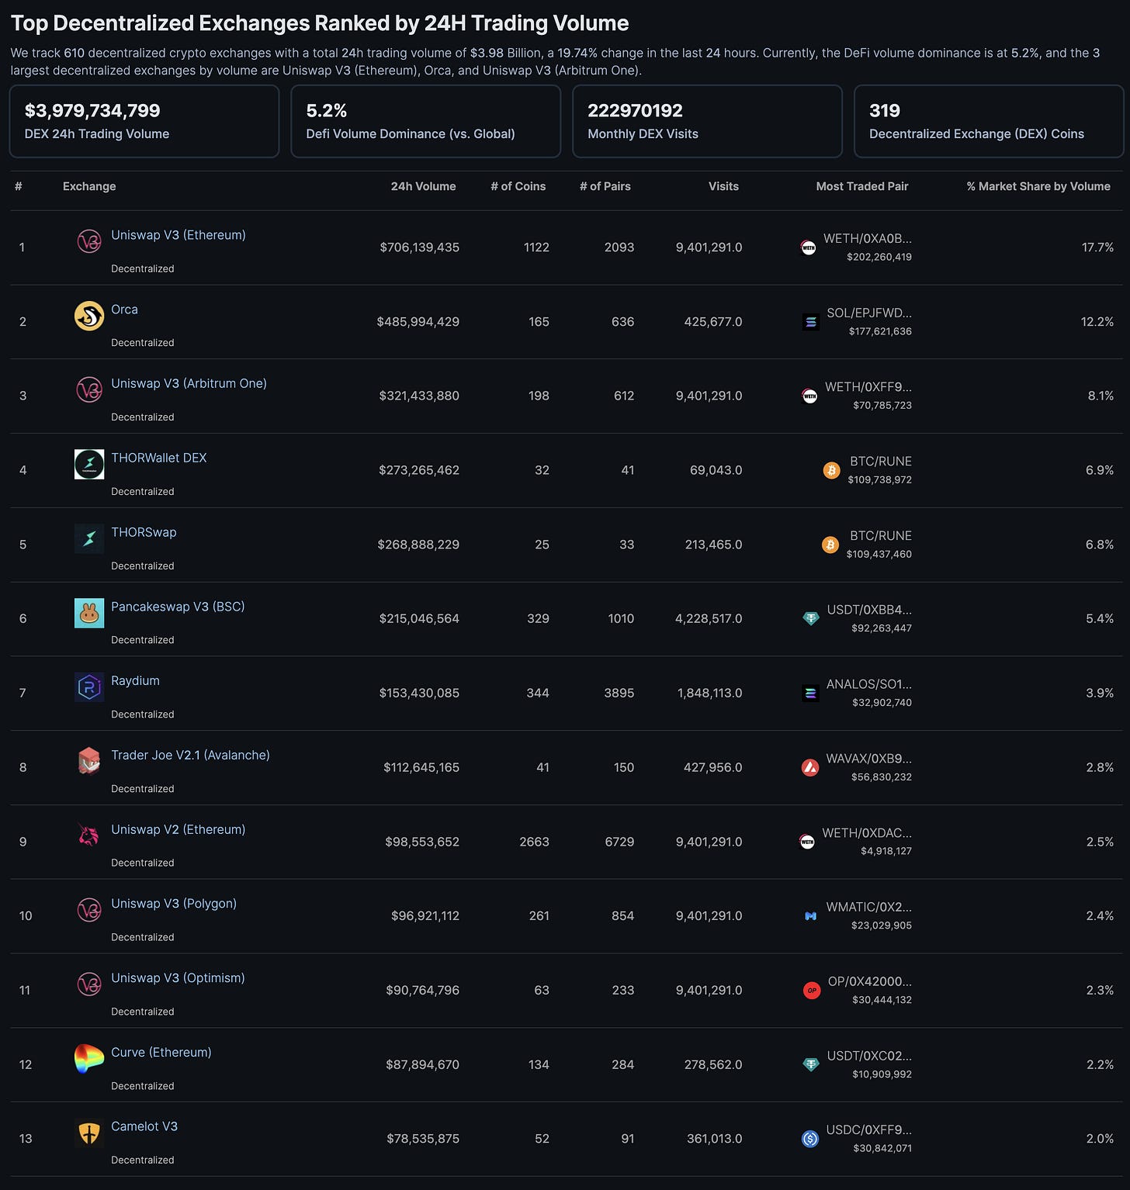Image resolution: width=1130 pixels, height=1190 pixels.
Task: Click the Monthly DEX Visits card
Action: [708, 122]
